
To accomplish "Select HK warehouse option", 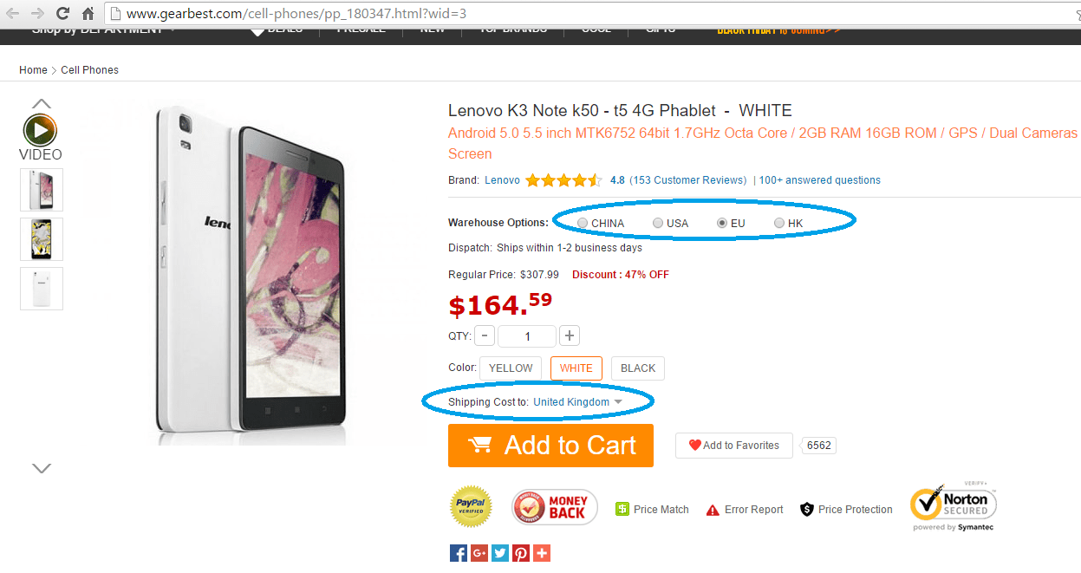I will pyautogui.click(x=779, y=224).
